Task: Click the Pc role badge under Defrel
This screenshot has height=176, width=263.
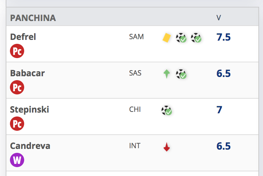Action: point(17,51)
